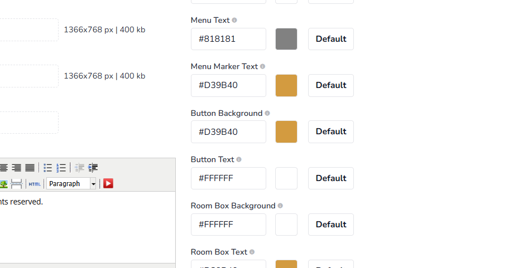Click the Button Text hex field #FFFFFF
The width and height of the screenshot is (518, 268).
(x=229, y=178)
